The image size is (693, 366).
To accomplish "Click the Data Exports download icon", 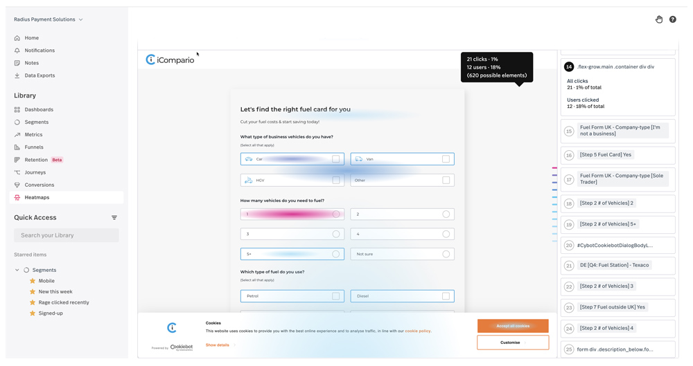I will click(17, 75).
